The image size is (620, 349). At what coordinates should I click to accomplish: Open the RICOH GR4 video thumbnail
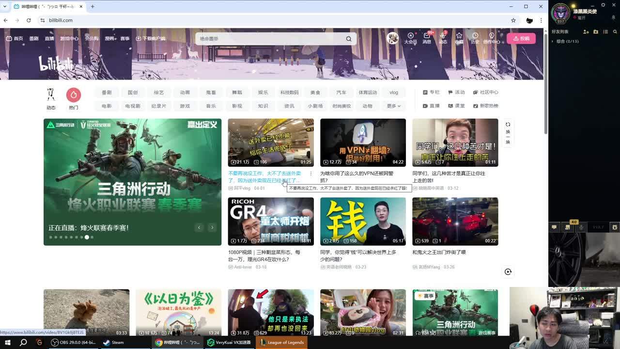tap(271, 221)
